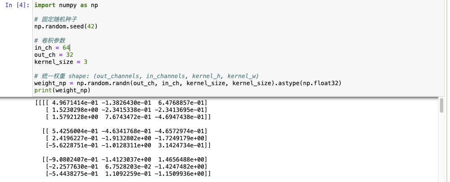Image resolution: width=450 pixels, height=182 pixels.
Task: Place cursor after in_ch value 64
Action: point(70,48)
